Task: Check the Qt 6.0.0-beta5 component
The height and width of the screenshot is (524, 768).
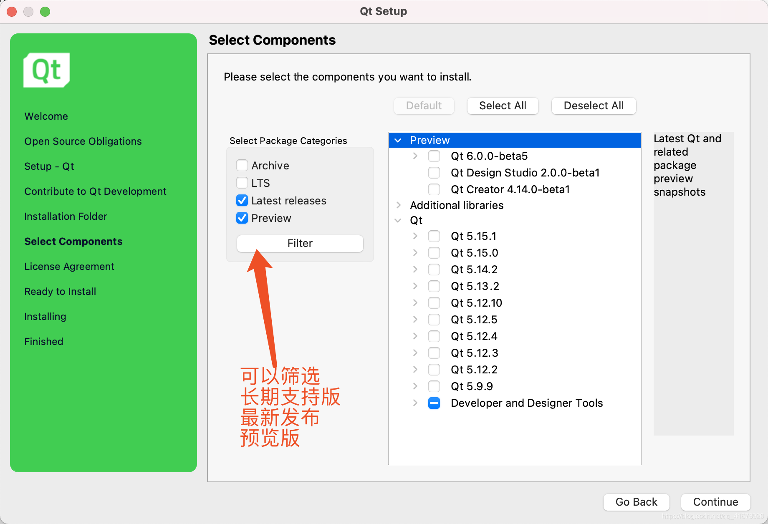Action: (434, 156)
